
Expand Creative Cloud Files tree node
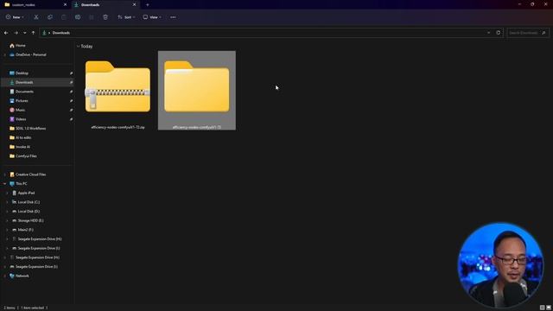click(x=4, y=175)
